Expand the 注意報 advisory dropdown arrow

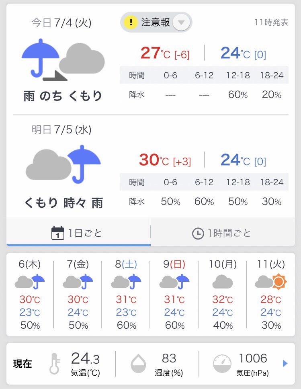(x=181, y=23)
